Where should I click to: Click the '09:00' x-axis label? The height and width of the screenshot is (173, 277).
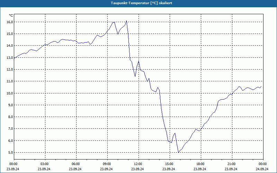pos(107,164)
